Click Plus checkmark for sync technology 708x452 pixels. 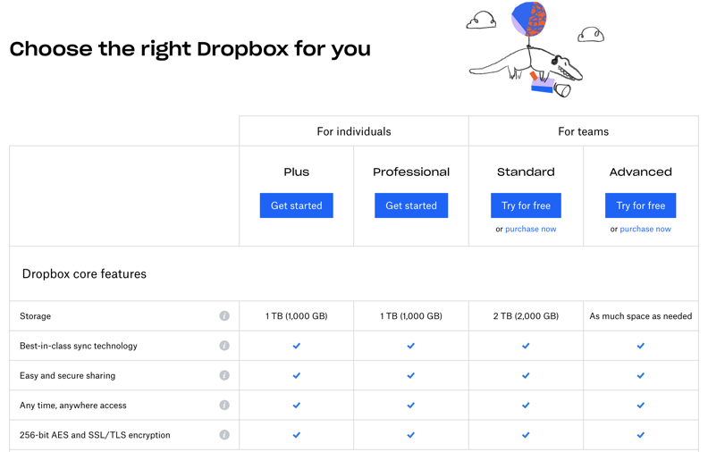296,346
